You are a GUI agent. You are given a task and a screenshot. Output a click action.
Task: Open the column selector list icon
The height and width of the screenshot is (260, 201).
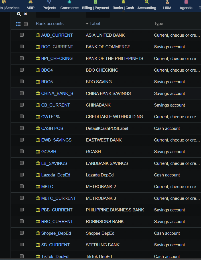(18, 24)
